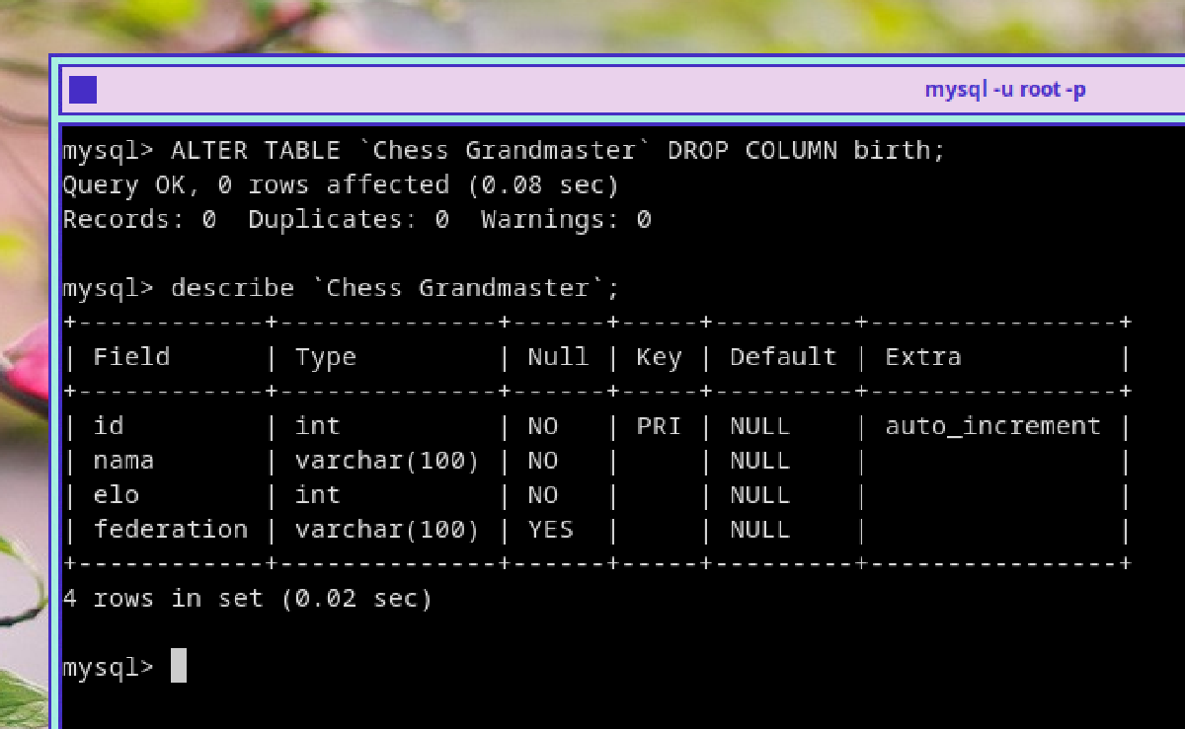Click the 'mysql -u root -p' window title
Viewport: 1185px width, 729px height.
[x=1005, y=90]
